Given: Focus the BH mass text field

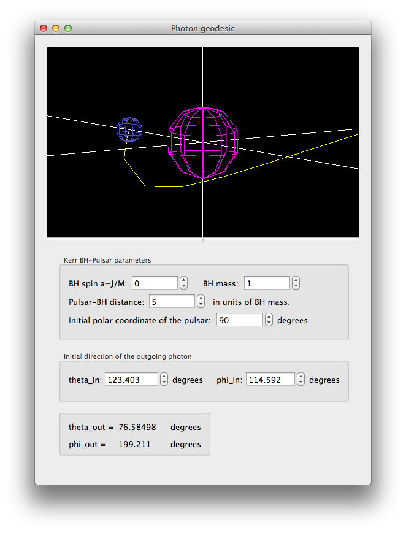Looking at the screenshot, I should 267,283.
